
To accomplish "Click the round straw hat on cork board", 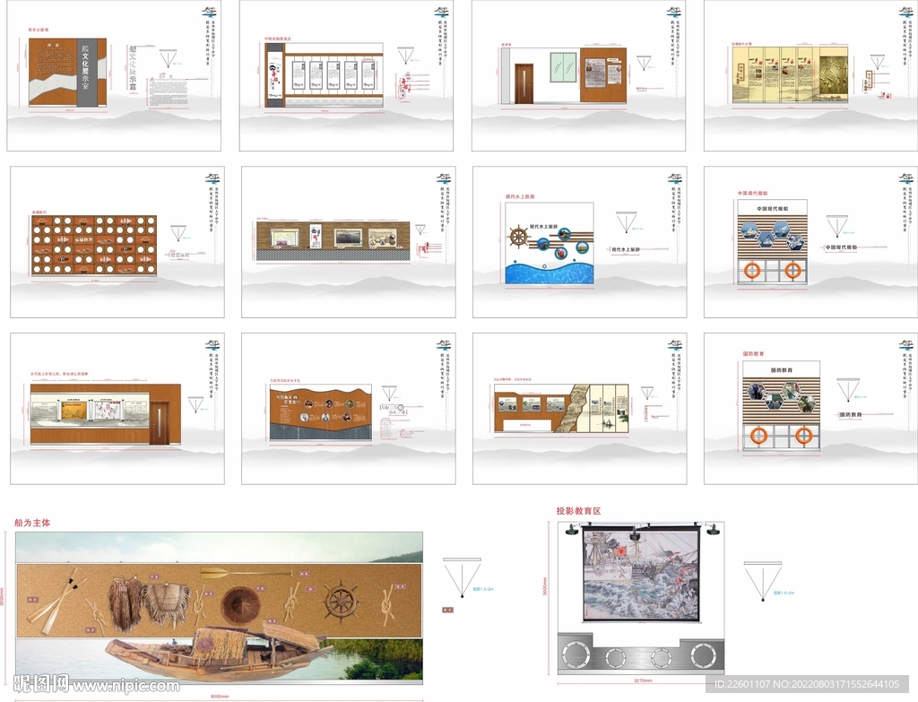I will [238, 604].
